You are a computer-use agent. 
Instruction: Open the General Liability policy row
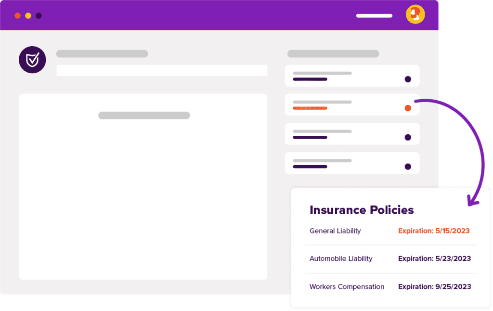(390, 231)
